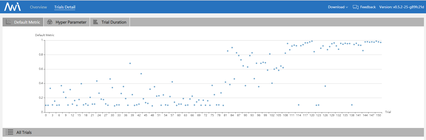The height and width of the screenshot is (140, 426).
Task: Open the Trial Duration tab
Action: 114,22
